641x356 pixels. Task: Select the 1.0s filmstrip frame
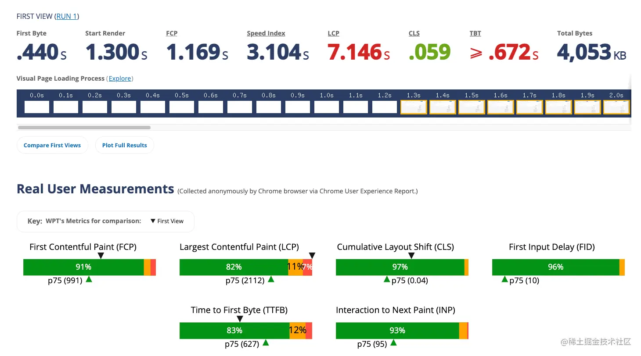[x=327, y=107]
